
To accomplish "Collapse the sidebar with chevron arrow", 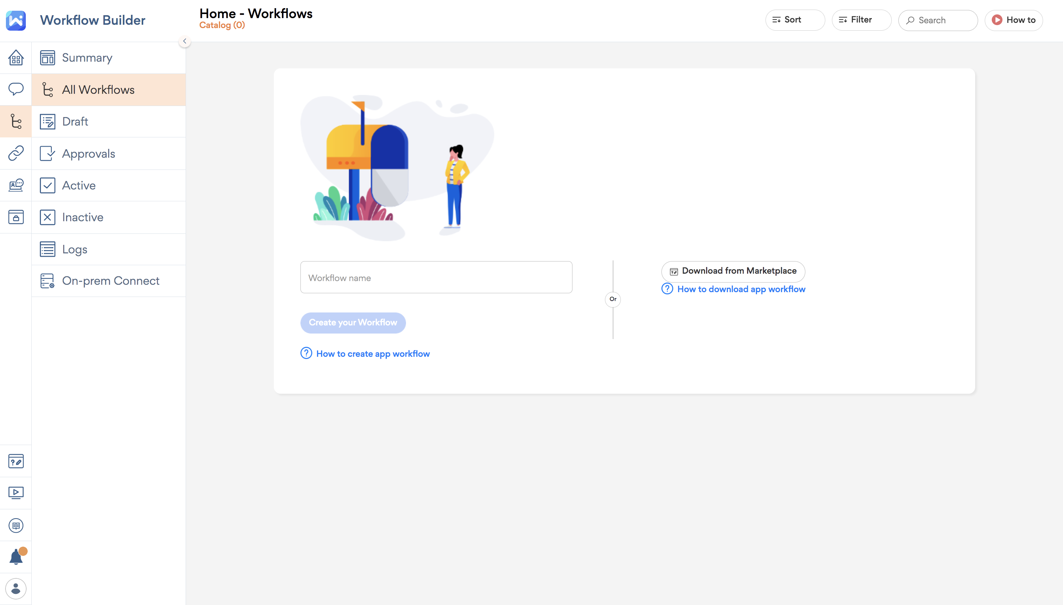I will point(185,41).
